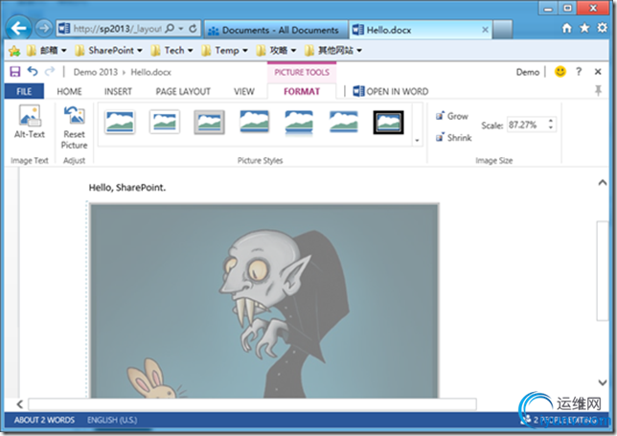Click the Hello, SharePoint. text line
Image resolution: width=617 pixels, height=436 pixels.
(x=127, y=187)
